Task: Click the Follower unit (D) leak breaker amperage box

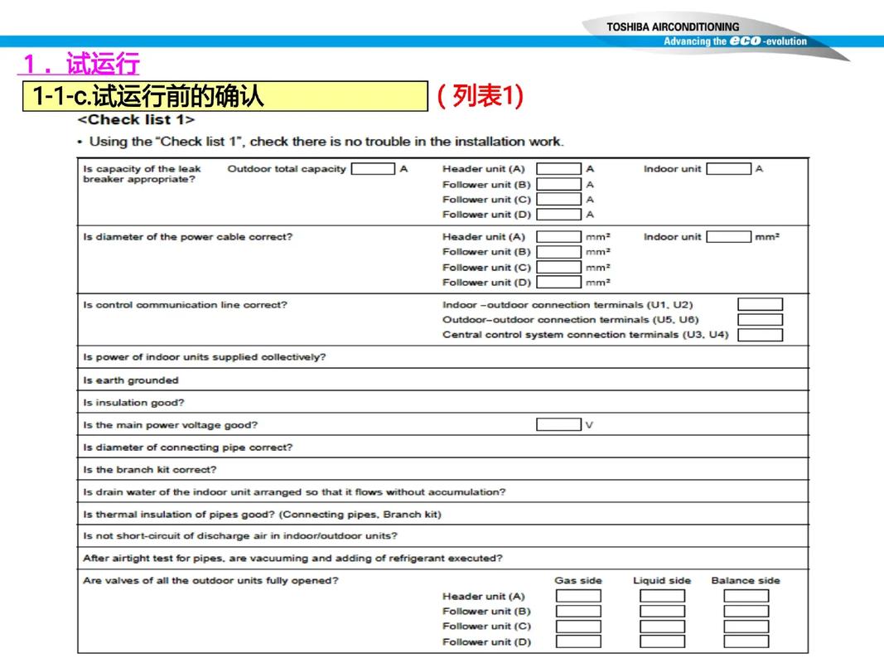Action: pos(558,215)
